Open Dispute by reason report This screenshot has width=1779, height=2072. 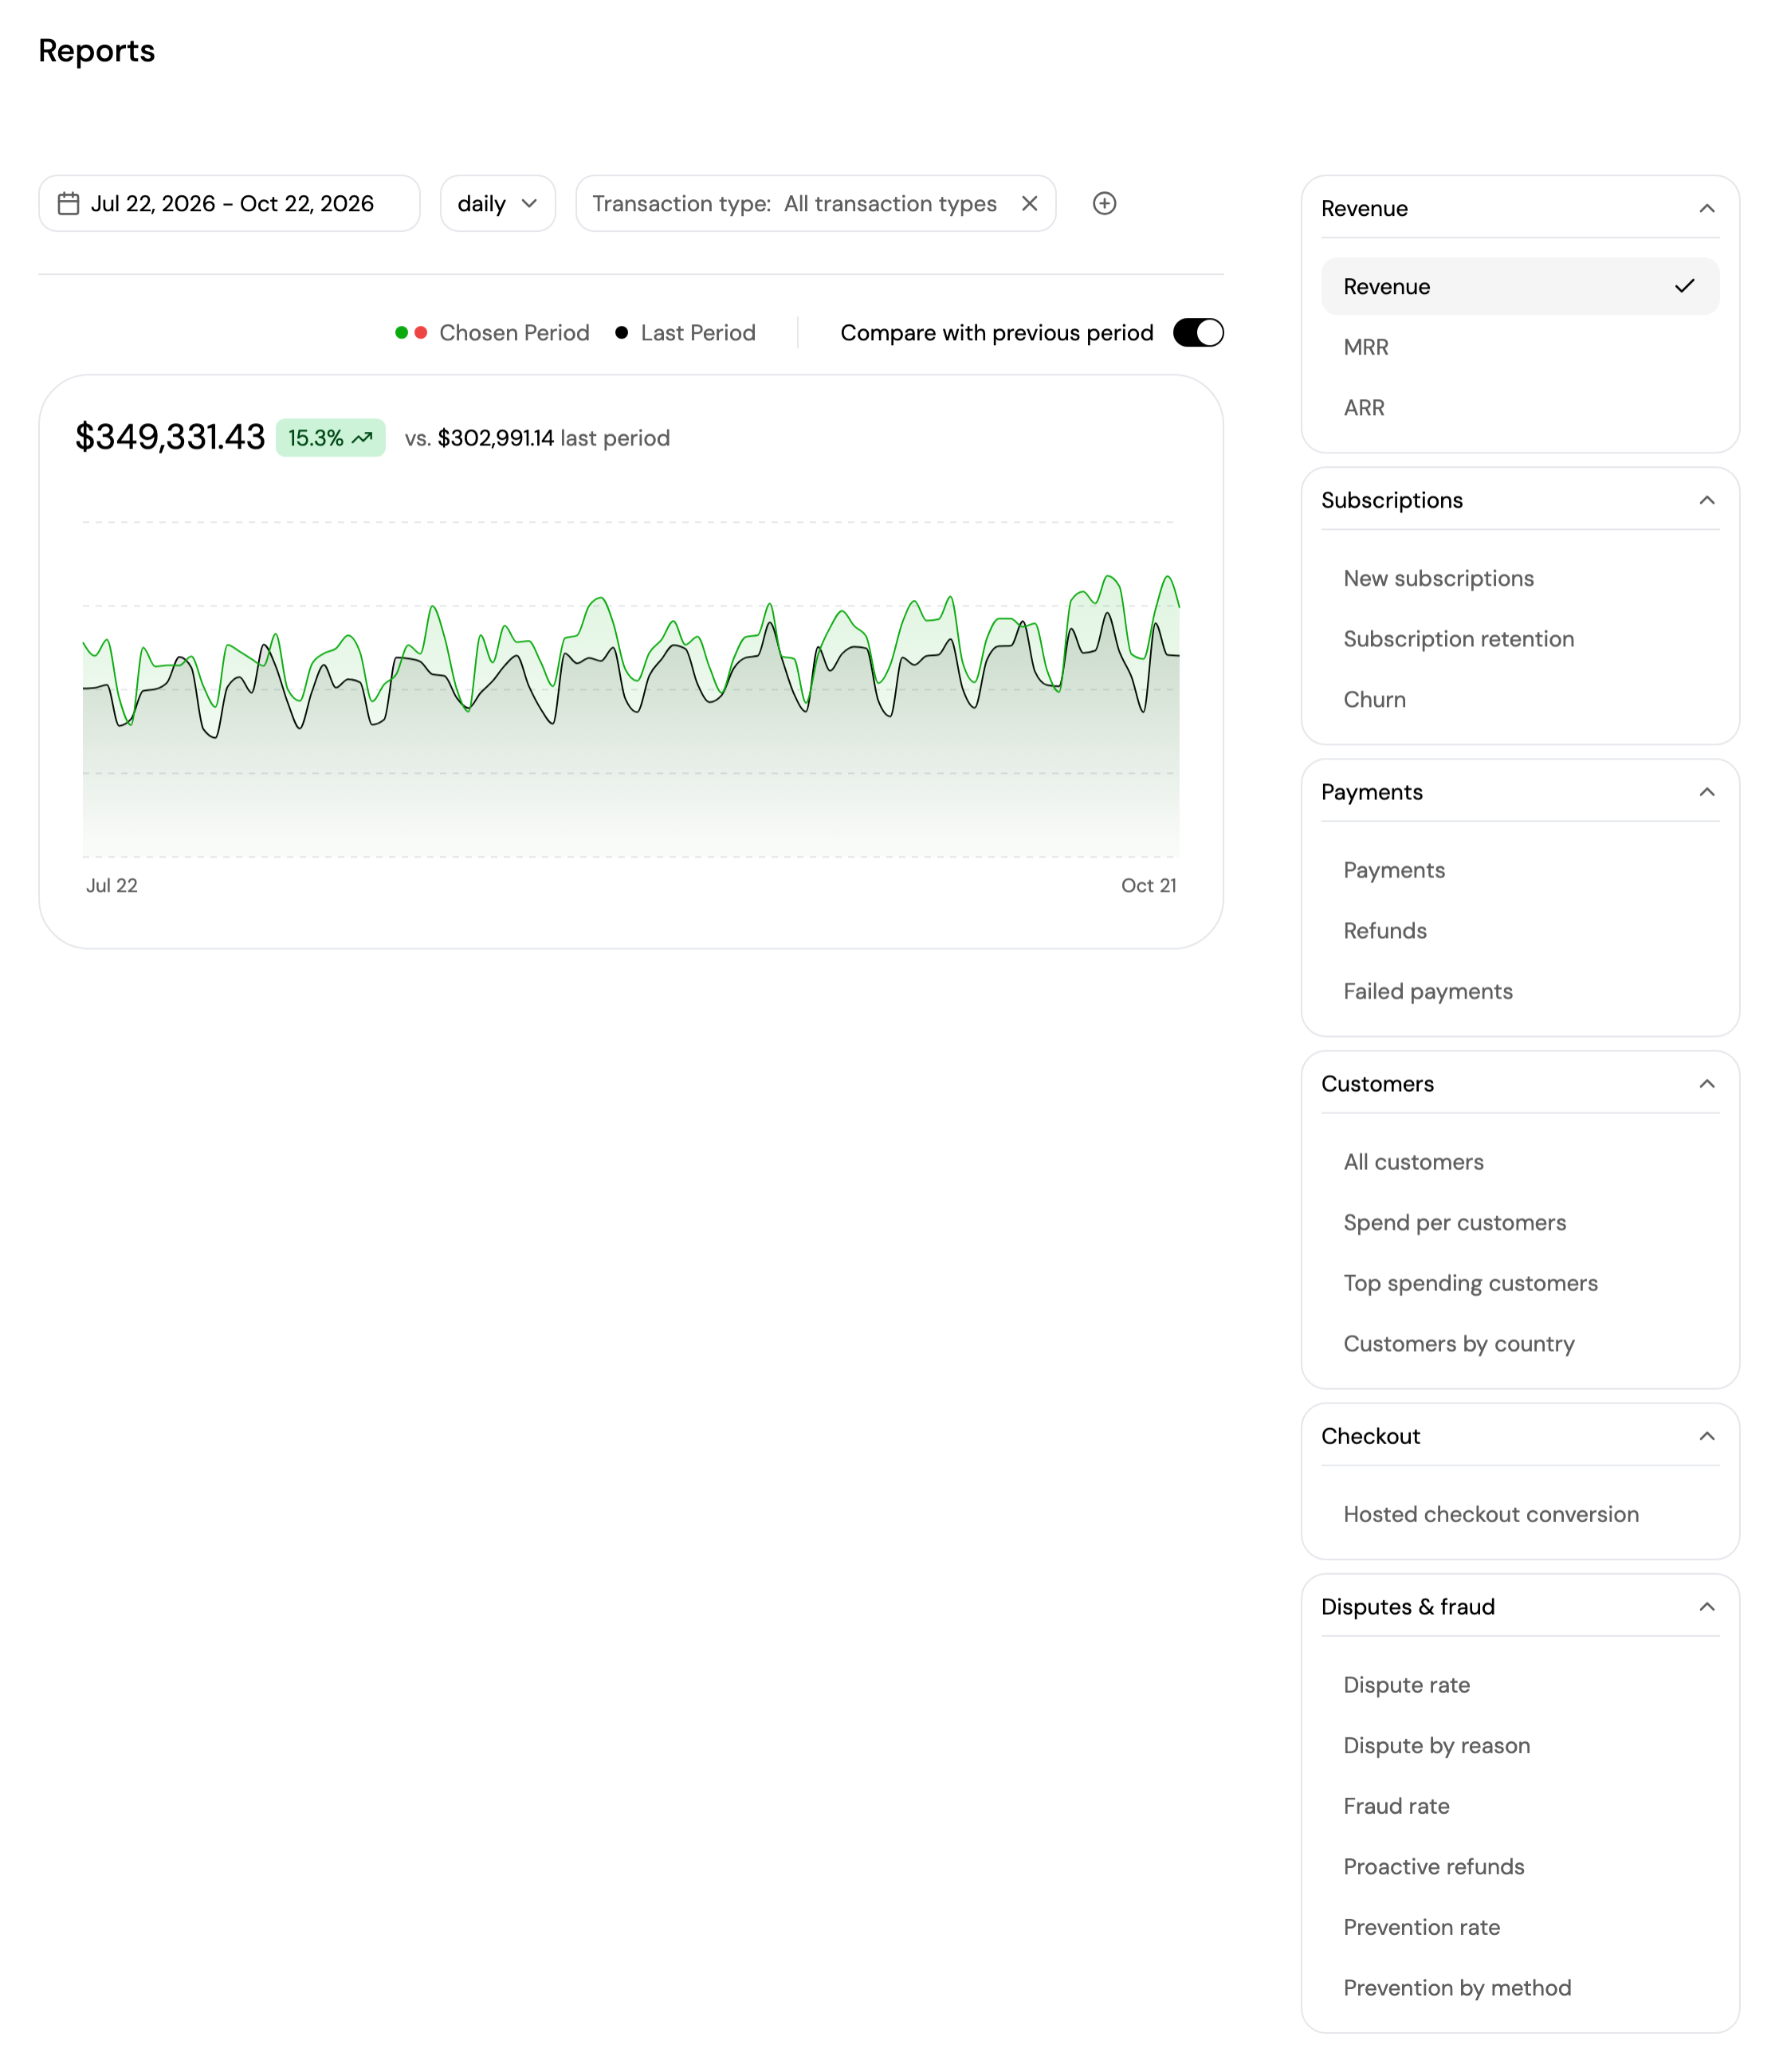[1519, 1747]
